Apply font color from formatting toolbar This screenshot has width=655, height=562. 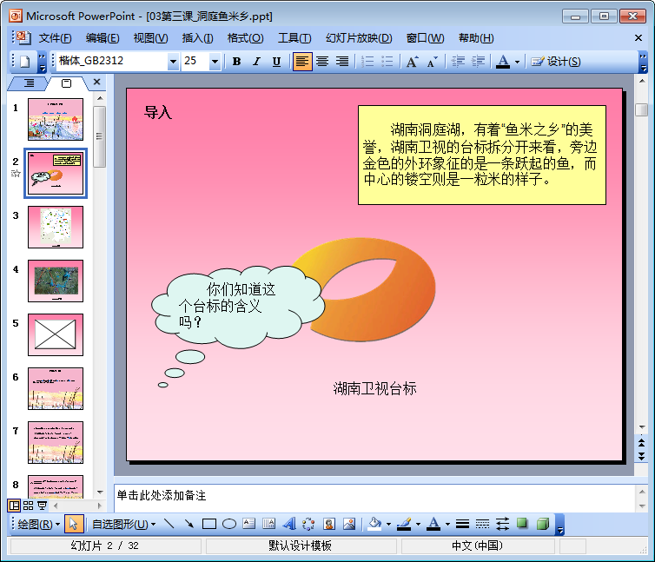503,62
